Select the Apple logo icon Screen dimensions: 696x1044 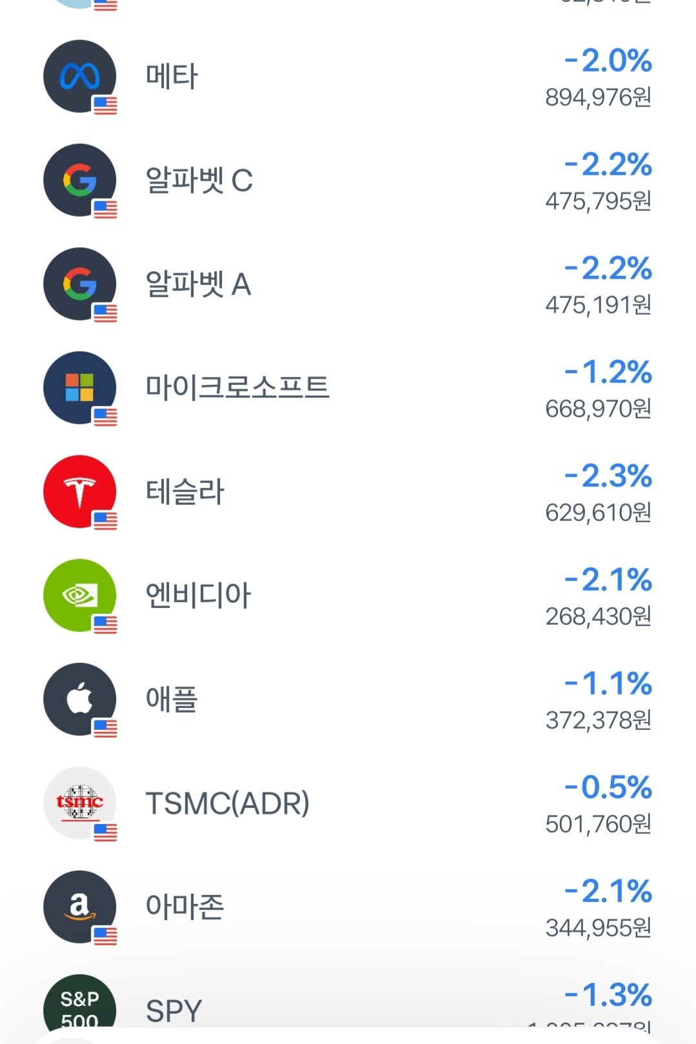(80, 700)
